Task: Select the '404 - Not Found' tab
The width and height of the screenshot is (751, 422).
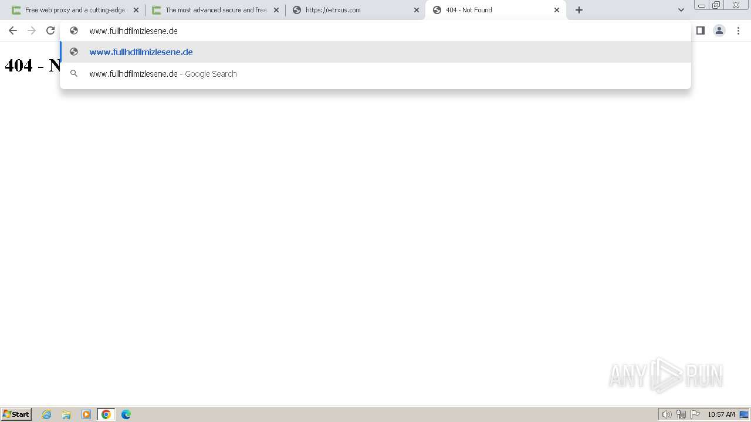Action: point(496,10)
